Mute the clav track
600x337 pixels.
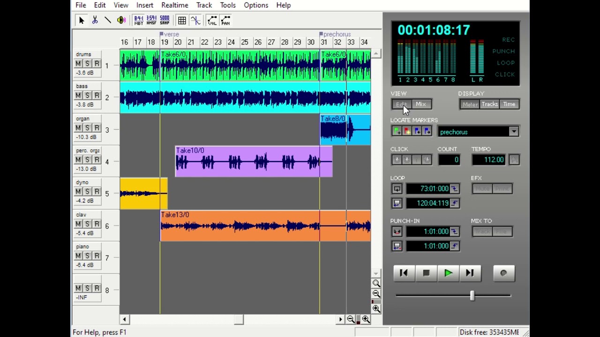(78, 224)
